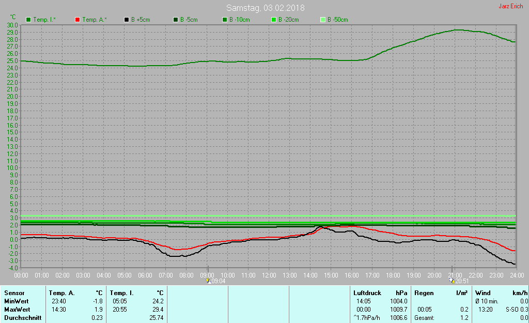Click the 'MinWert' row label

(x=16, y=301)
